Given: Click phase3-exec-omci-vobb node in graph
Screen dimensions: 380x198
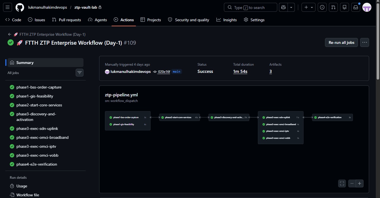Looking at the screenshot, I should tap(281, 138).
